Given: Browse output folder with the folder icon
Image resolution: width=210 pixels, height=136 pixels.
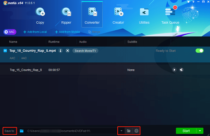Looking at the screenshot, I should [129, 131].
